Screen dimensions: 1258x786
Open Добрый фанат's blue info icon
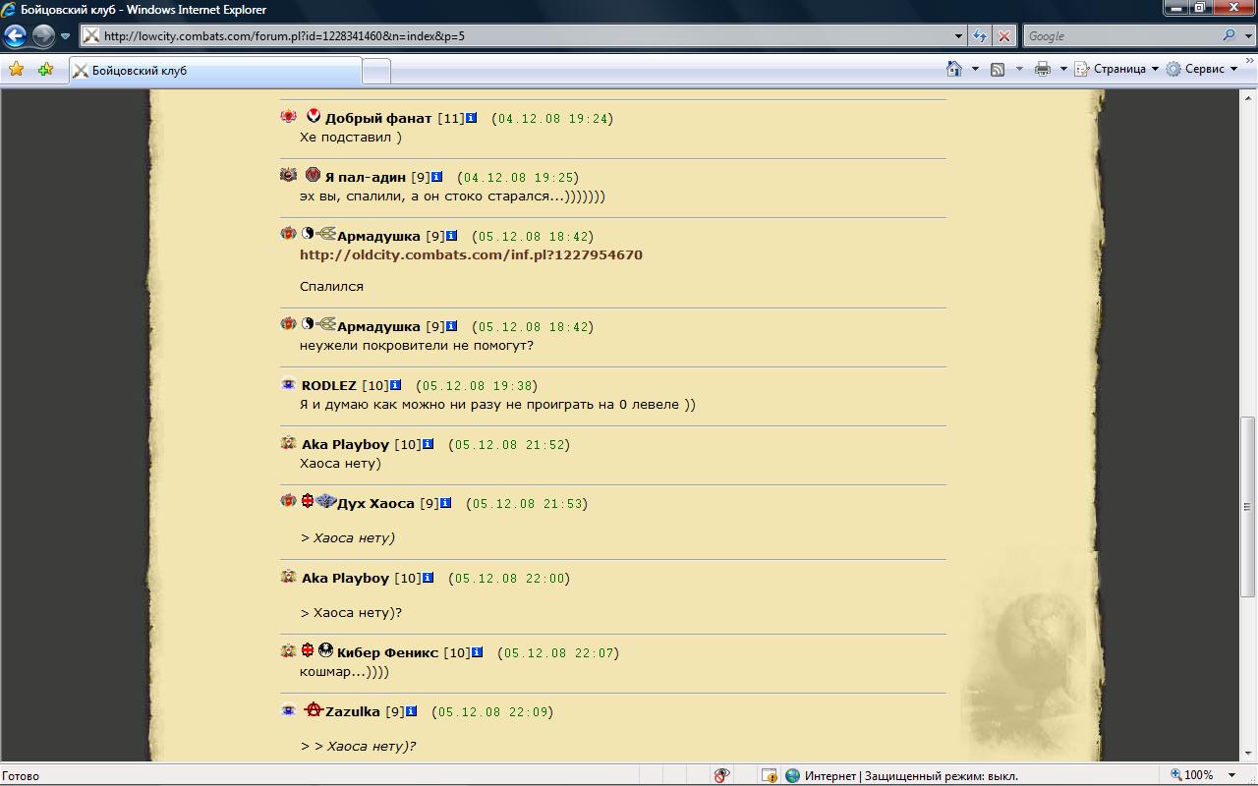point(472,118)
